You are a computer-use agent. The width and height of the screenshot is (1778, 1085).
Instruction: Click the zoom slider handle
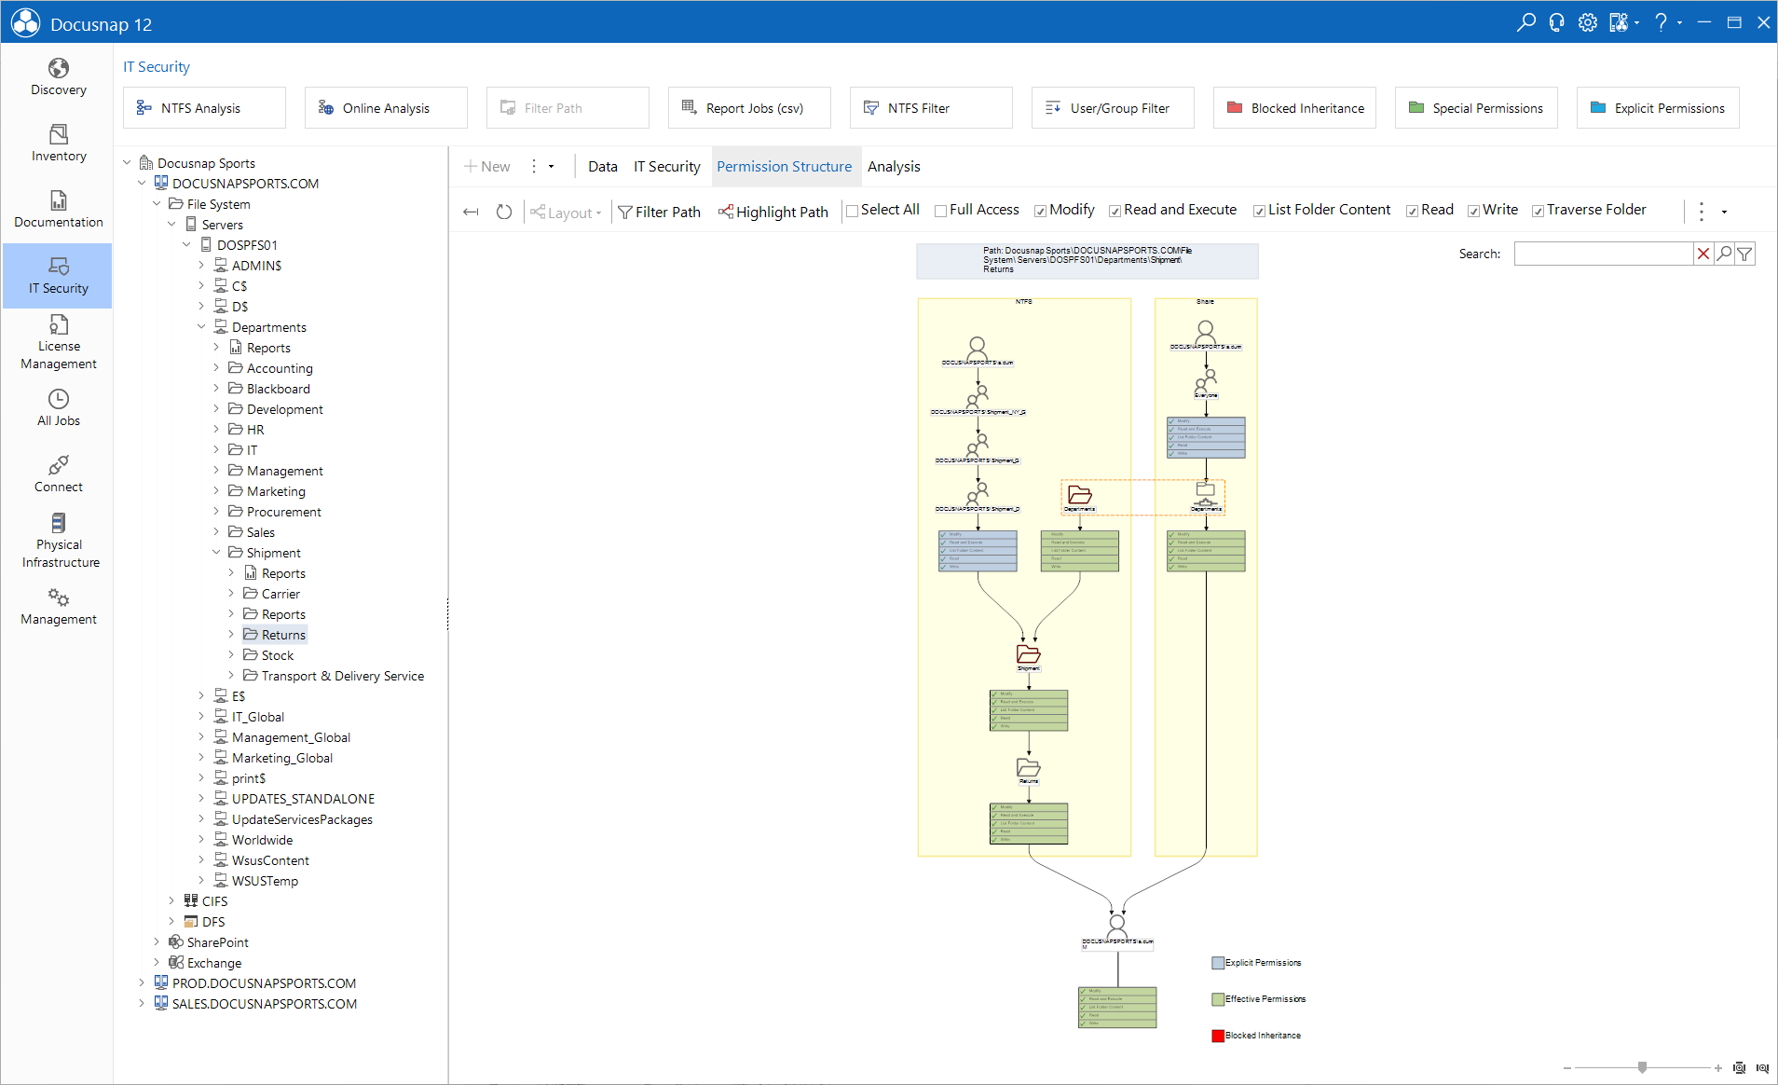(1642, 1067)
